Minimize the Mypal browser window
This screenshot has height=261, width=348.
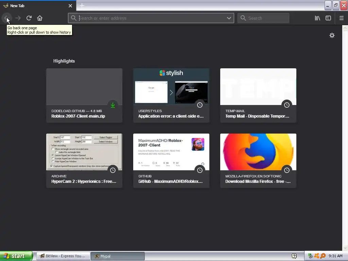[x=328, y=5]
